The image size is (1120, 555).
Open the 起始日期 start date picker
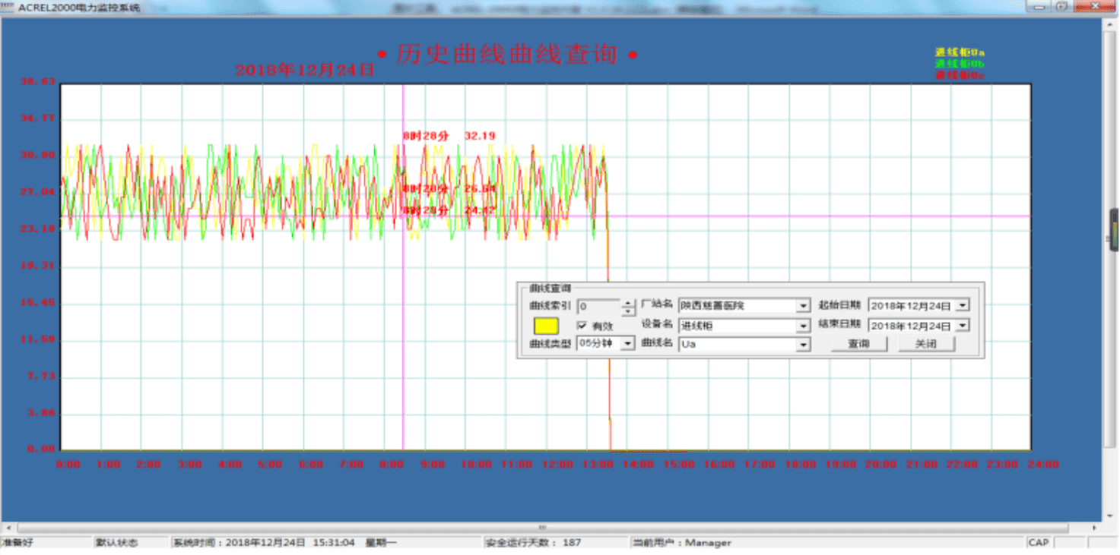pos(963,305)
